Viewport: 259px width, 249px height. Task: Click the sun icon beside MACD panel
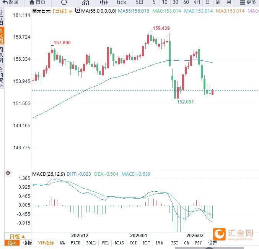tap(8, 173)
